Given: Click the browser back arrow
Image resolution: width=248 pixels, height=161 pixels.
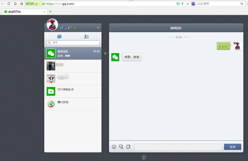Looking at the screenshot, I should [x=3, y=4].
